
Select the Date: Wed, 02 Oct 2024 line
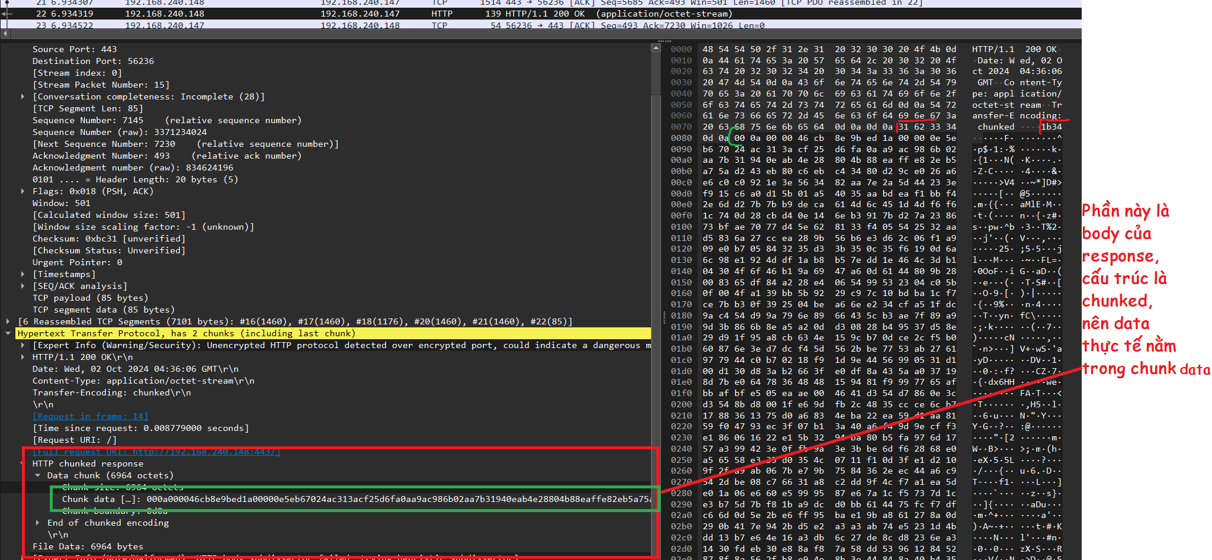pos(136,369)
